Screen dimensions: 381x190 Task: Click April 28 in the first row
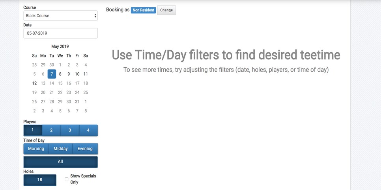[x=34, y=65]
